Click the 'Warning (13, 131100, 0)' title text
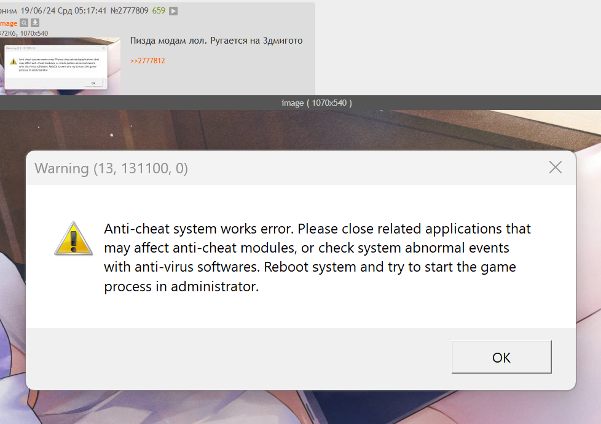 (x=111, y=168)
